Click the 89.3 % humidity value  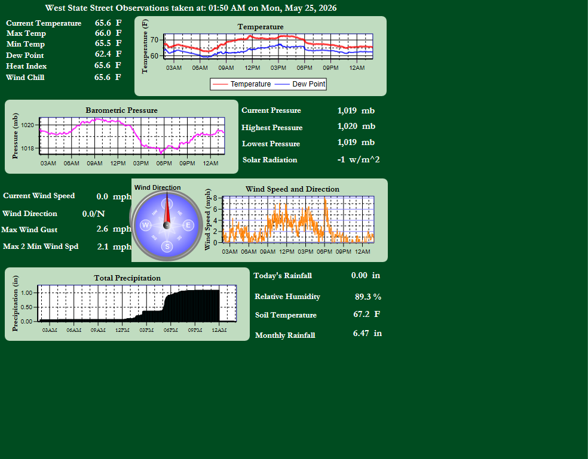[368, 297]
